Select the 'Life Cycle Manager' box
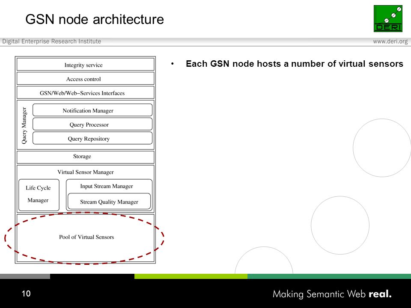Image resolution: width=411 pixels, height=308 pixels. (39, 195)
